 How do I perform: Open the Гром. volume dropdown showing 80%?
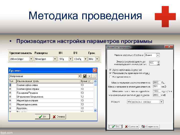tap(97, 59)
